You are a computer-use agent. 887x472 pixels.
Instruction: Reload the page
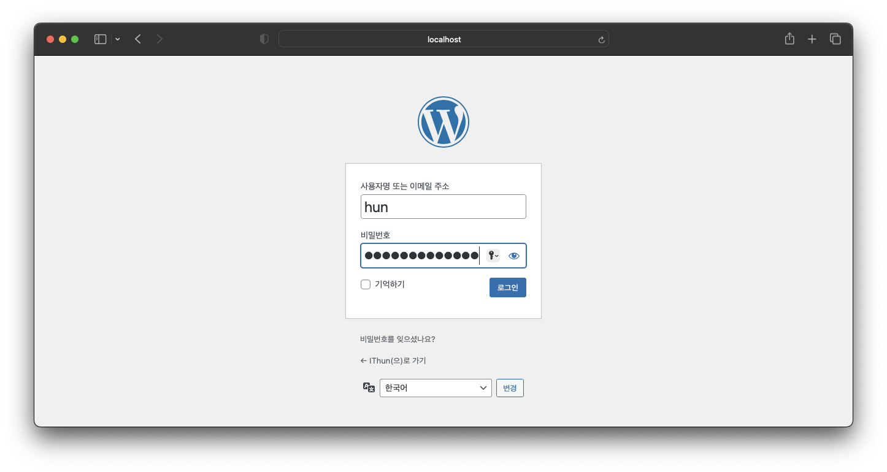click(601, 39)
